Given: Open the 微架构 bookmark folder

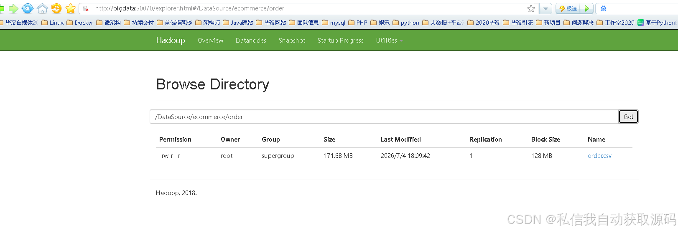Looking at the screenshot, I should [x=109, y=23].
